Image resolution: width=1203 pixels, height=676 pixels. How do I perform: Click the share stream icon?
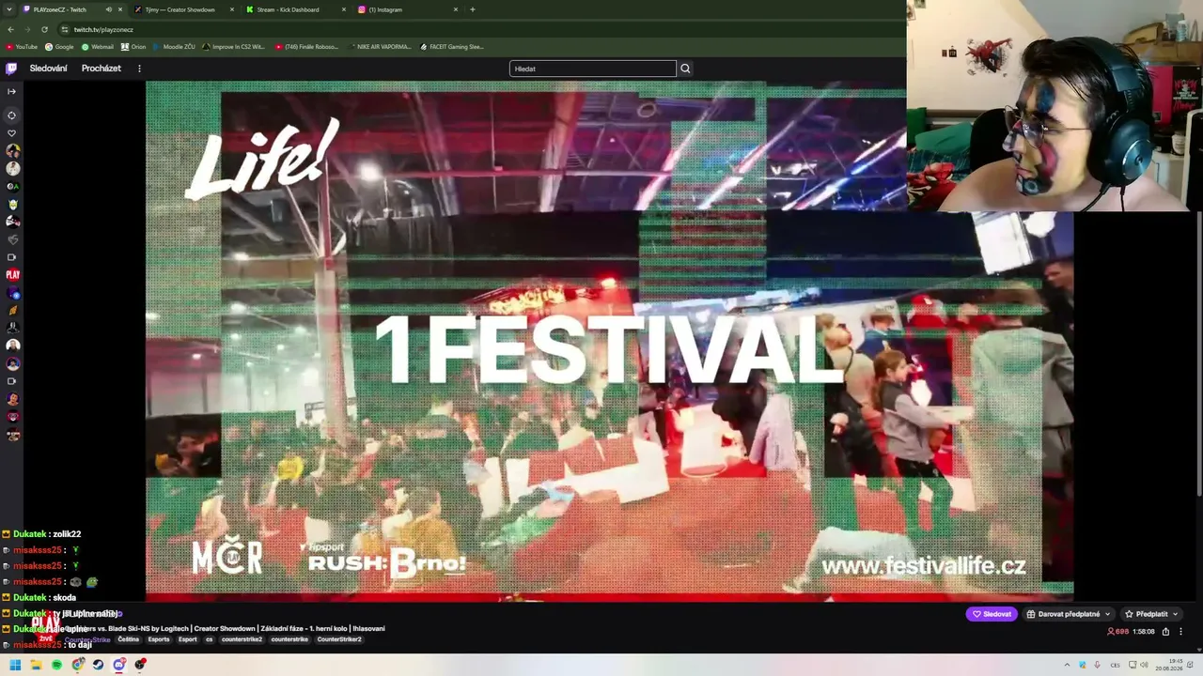click(x=1165, y=632)
